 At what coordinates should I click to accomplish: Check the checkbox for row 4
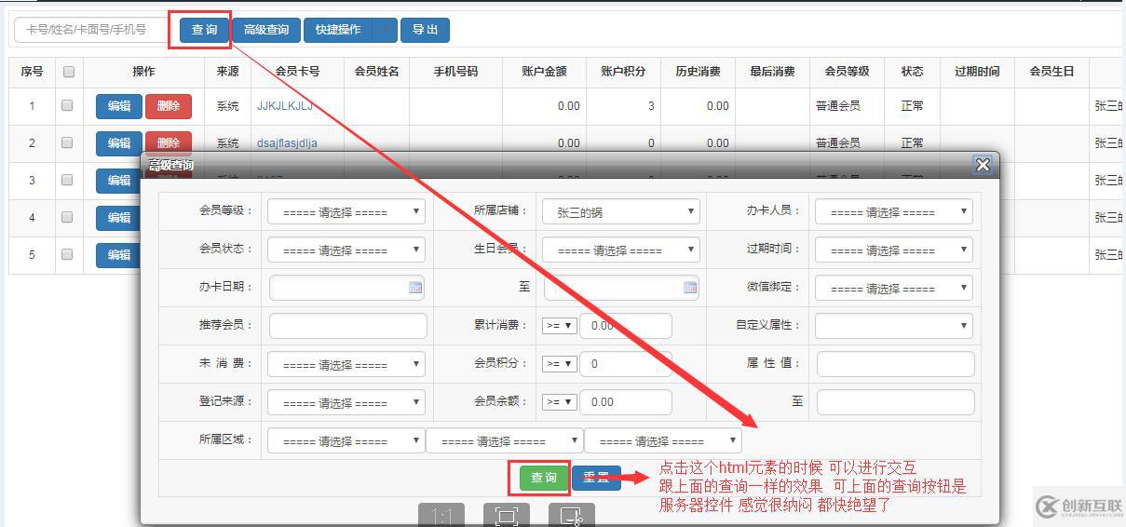(67, 217)
